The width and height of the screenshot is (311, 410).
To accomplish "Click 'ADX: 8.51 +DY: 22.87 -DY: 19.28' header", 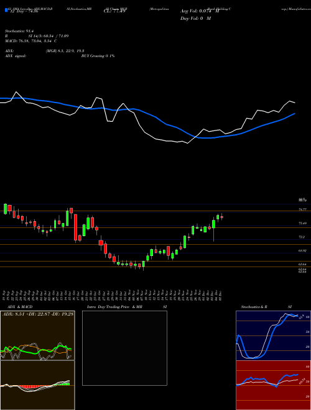I will (38, 314).
